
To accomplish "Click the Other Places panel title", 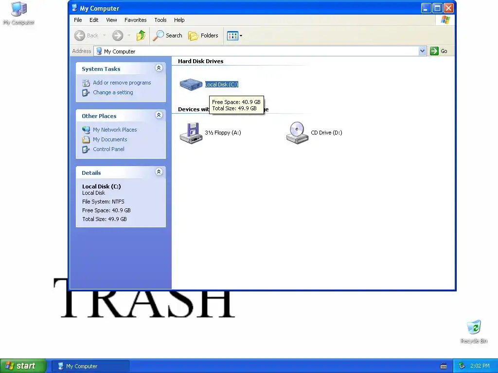I will click(99, 116).
